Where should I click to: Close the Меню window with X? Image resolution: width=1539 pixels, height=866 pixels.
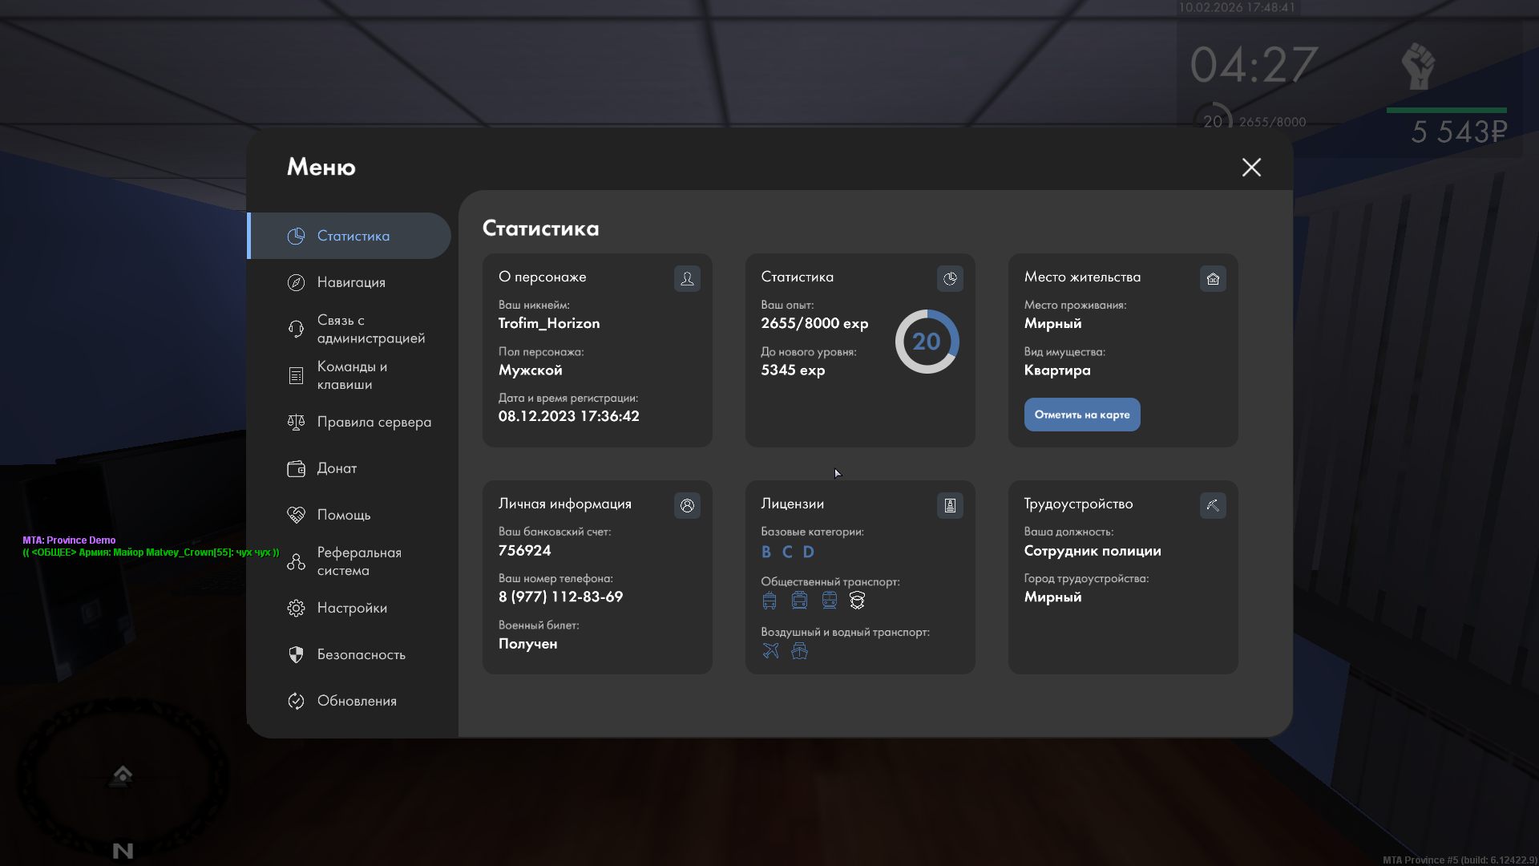point(1251,167)
